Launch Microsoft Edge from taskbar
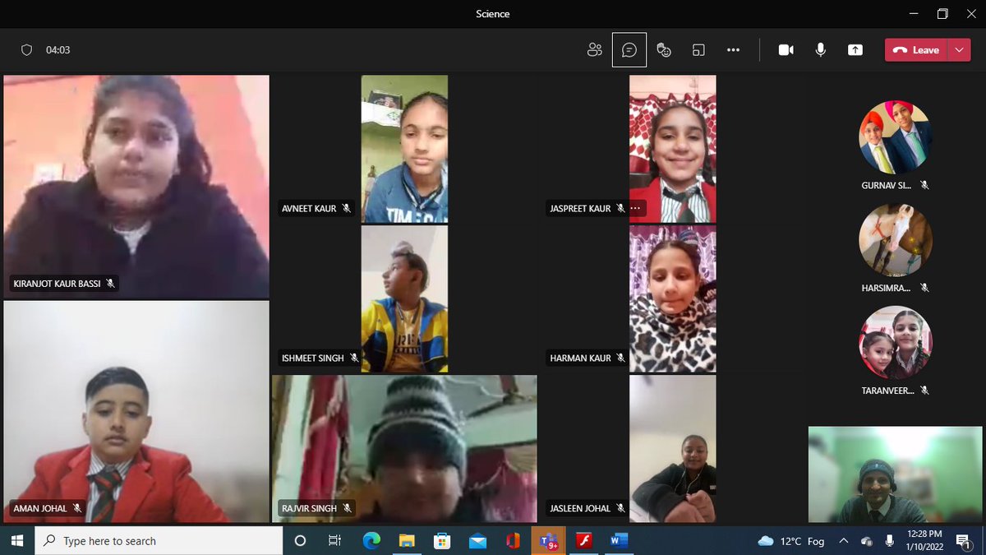This screenshot has height=555, width=986. point(371,540)
